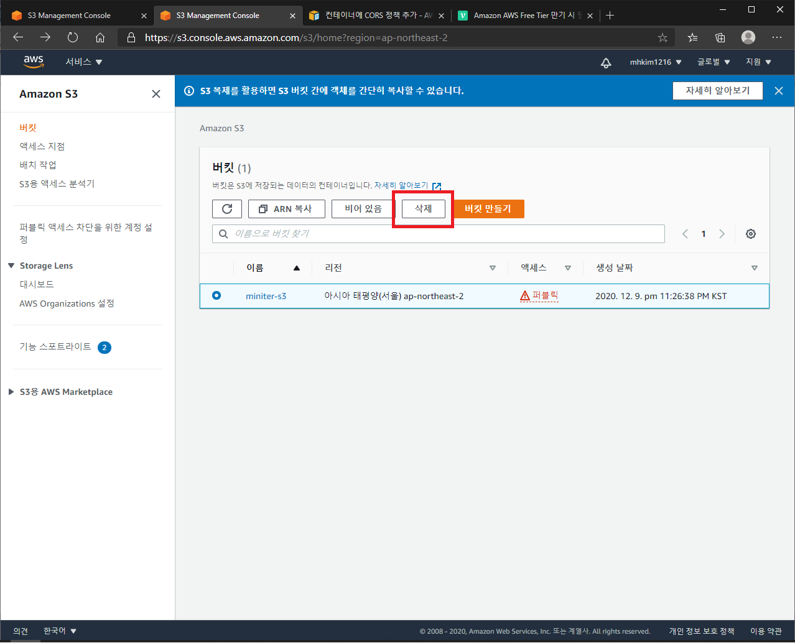Viewport: 795px width, 643px height.
Task: Select 액세스 지점 in the sidebar
Action: (42, 146)
